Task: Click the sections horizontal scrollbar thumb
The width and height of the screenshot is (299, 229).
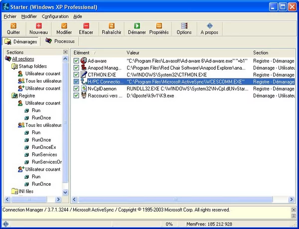Action: [x=29, y=199]
